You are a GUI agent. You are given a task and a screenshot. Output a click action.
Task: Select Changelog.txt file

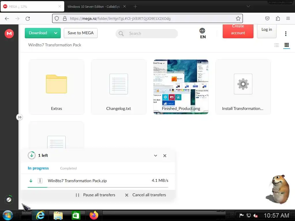[118, 87]
